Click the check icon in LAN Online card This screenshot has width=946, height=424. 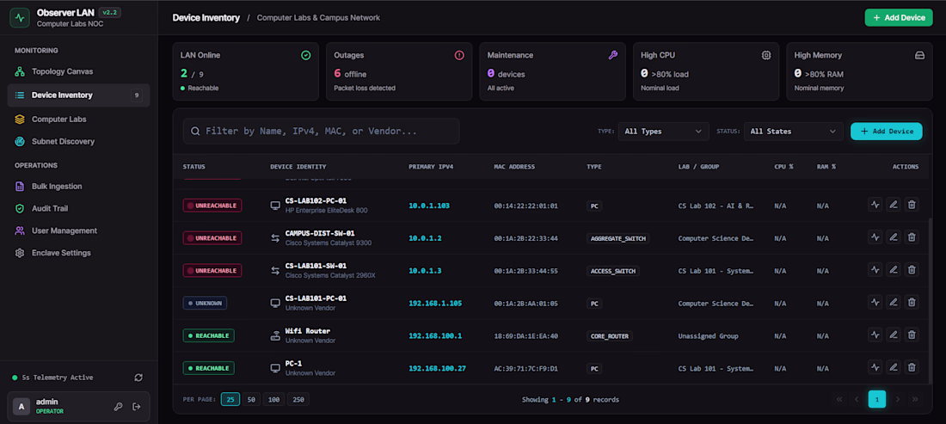306,55
